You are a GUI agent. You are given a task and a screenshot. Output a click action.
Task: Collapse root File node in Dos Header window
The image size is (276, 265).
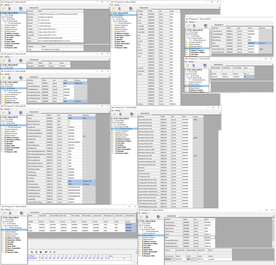click(x=111, y=13)
